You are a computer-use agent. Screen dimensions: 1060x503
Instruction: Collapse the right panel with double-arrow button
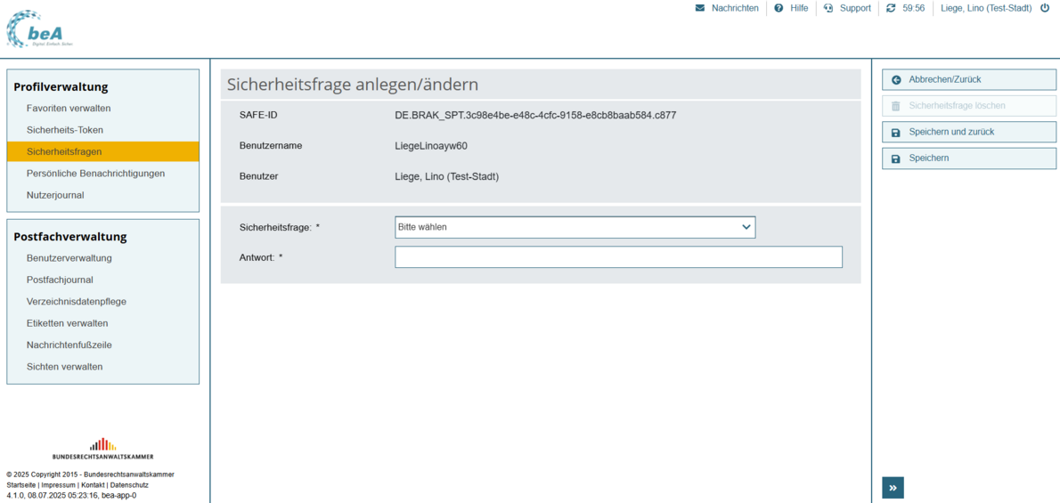893,487
